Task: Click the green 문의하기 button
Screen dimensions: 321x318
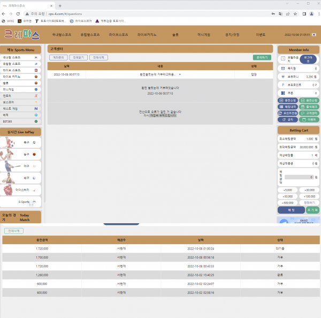Action: [x=262, y=57]
